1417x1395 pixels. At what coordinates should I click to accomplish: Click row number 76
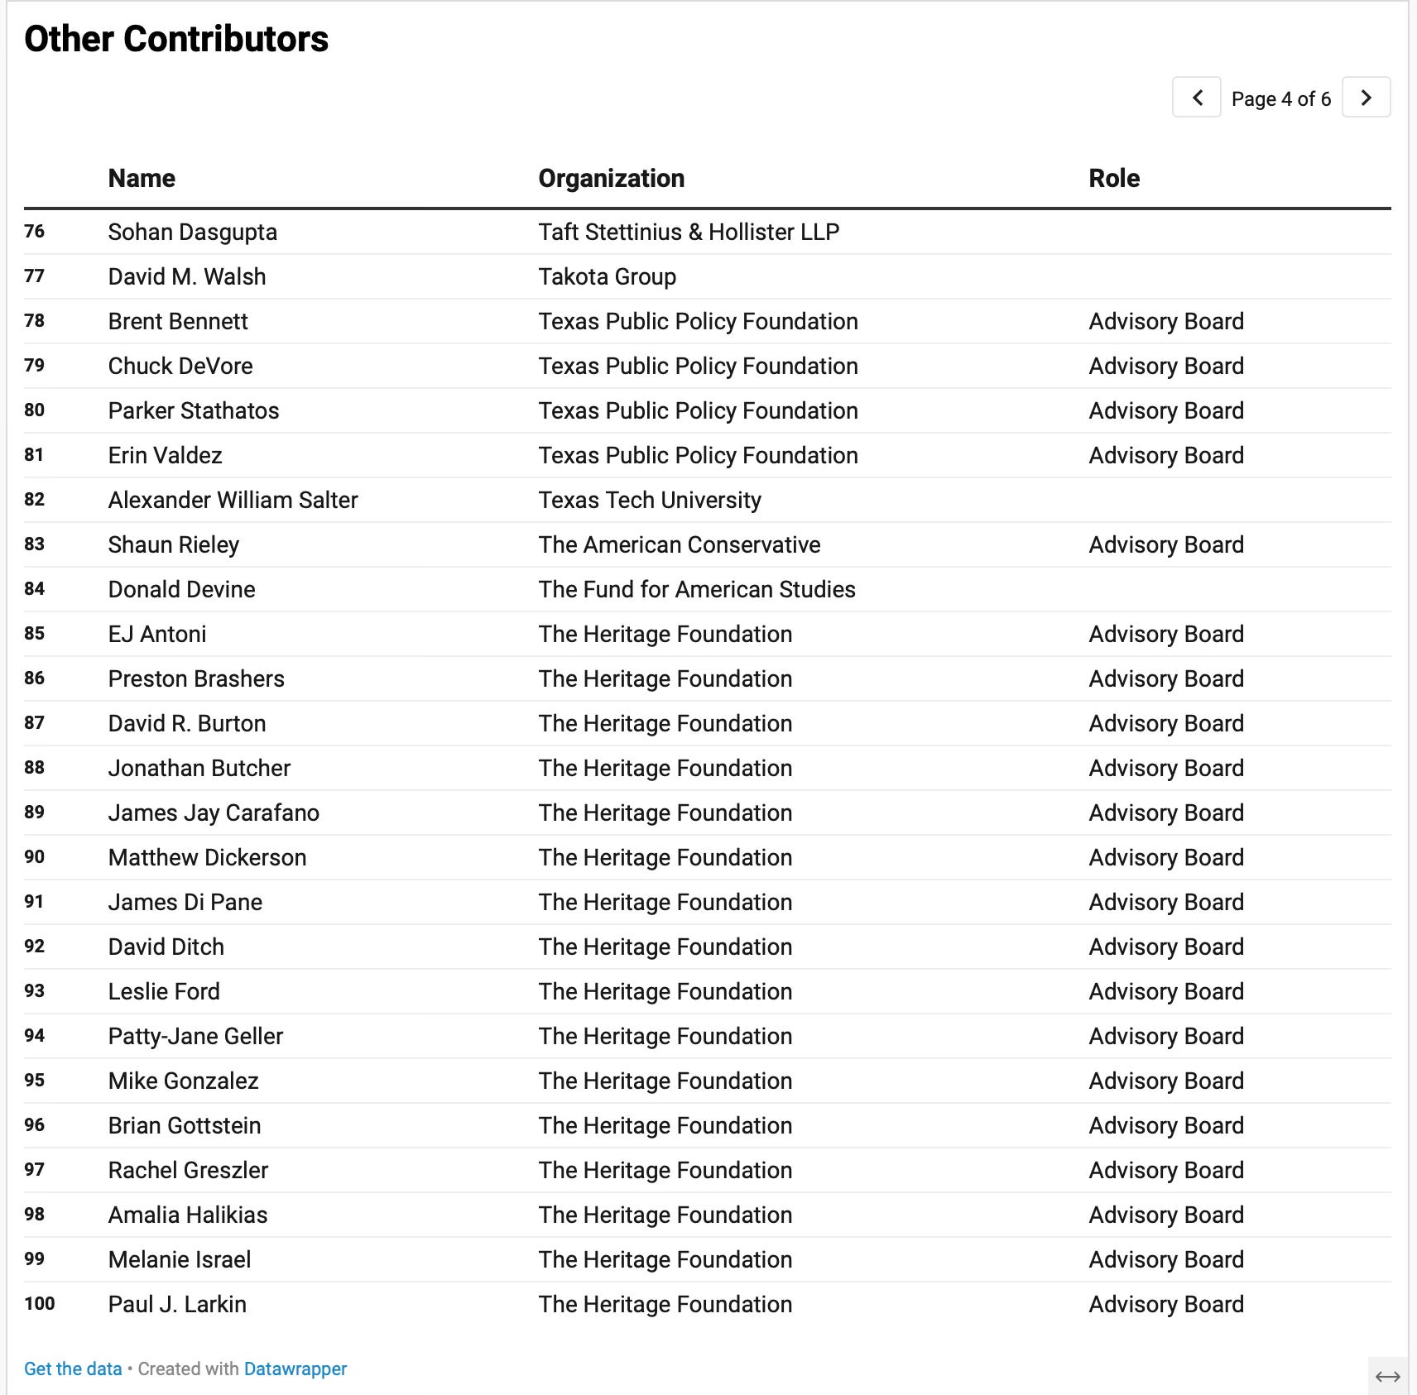click(x=35, y=231)
